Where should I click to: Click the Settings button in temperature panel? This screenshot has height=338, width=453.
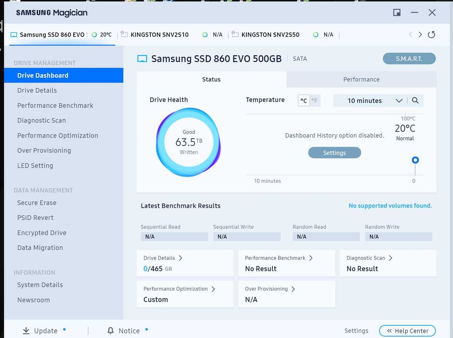(335, 153)
